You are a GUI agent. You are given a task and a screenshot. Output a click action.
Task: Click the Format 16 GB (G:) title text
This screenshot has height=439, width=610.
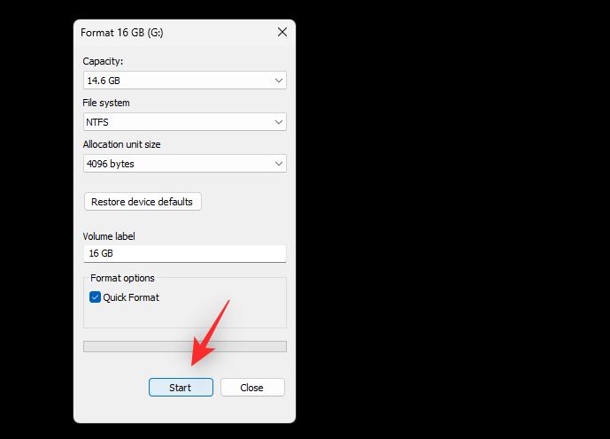(x=122, y=33)
